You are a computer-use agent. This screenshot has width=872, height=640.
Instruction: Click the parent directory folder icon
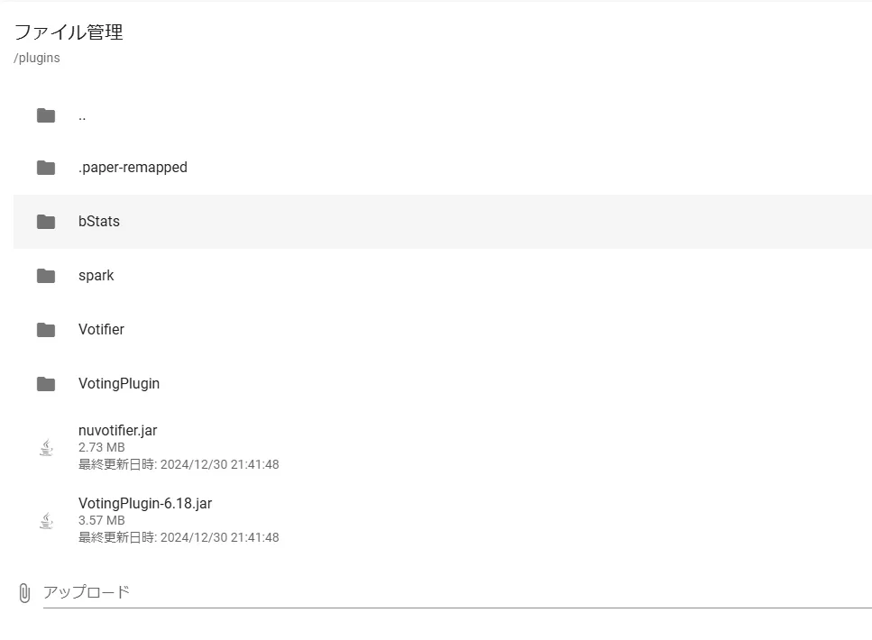tap(46, 115)
